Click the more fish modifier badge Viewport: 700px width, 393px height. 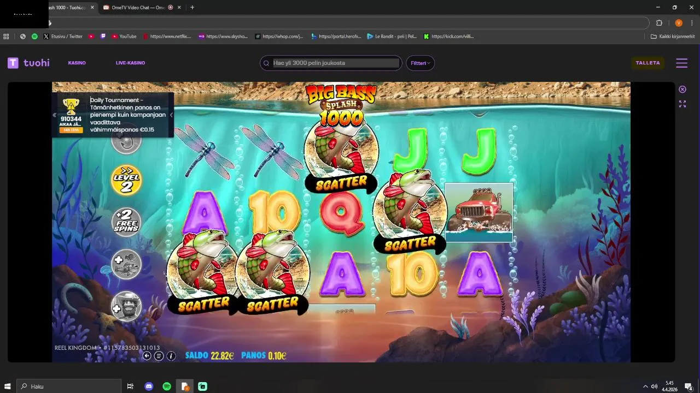[x=126, y=264]
